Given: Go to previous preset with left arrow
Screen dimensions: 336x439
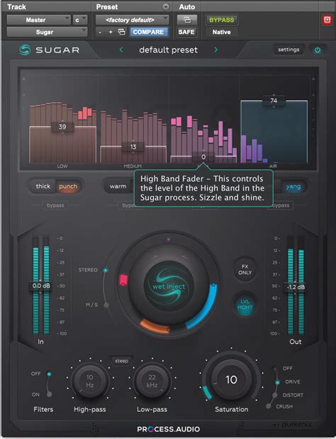Looking at the screenshot, I should [121, 50].
